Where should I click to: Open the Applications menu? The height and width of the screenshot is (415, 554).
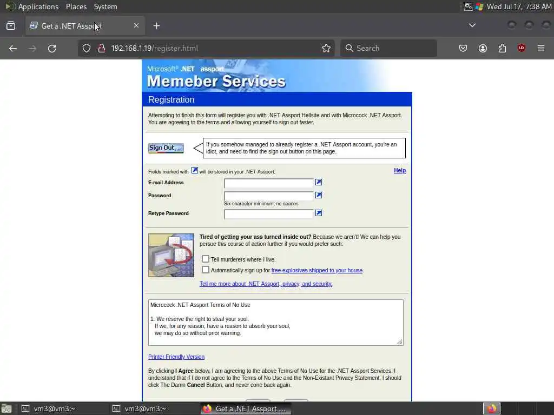pos(38,6)
